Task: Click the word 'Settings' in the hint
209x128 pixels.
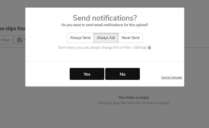Action: [140, 48]
